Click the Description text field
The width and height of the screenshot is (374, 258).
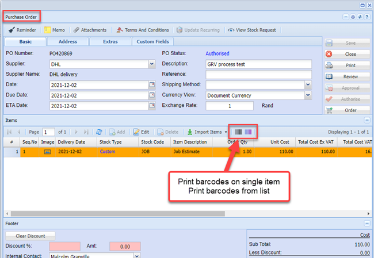(258, 64)
